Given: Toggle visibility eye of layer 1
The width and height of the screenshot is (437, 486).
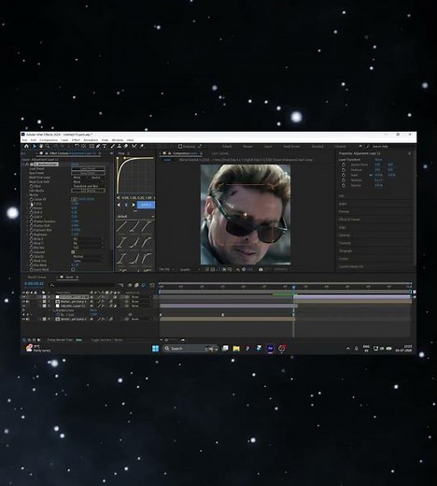Looking at the screenshot, I should (x=23, y=297).
